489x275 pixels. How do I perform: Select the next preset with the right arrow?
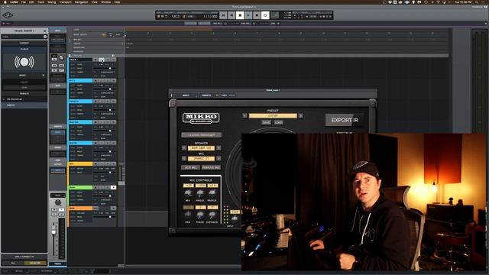click(300, 115)
